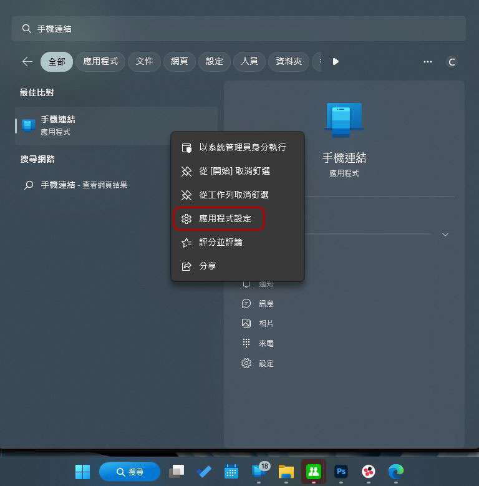Open the three-dot more options menu
This screenshot has width=479, height=486.
428,62
